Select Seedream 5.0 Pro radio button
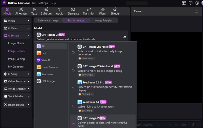This screenshot has height=128, width=203. pyautogui.click(x=73, y=88)
